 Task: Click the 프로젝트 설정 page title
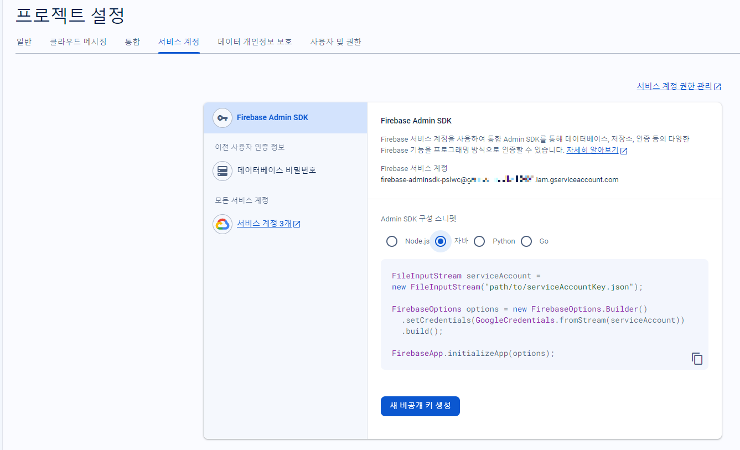[70, 15]
